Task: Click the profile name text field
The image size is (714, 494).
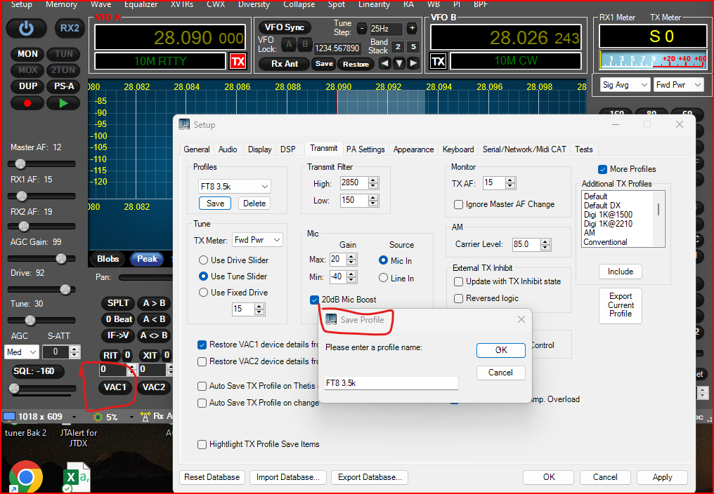Action: pyautogui.click(x=391, y=384)
